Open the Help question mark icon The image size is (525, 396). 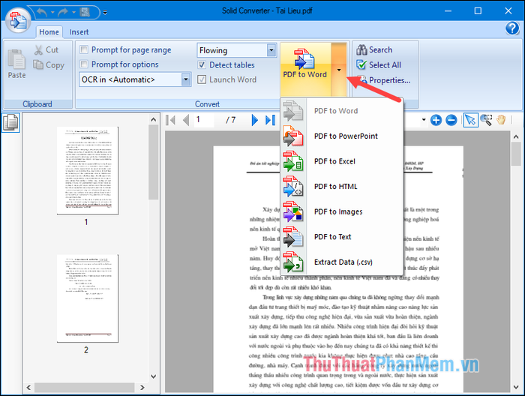512,28
